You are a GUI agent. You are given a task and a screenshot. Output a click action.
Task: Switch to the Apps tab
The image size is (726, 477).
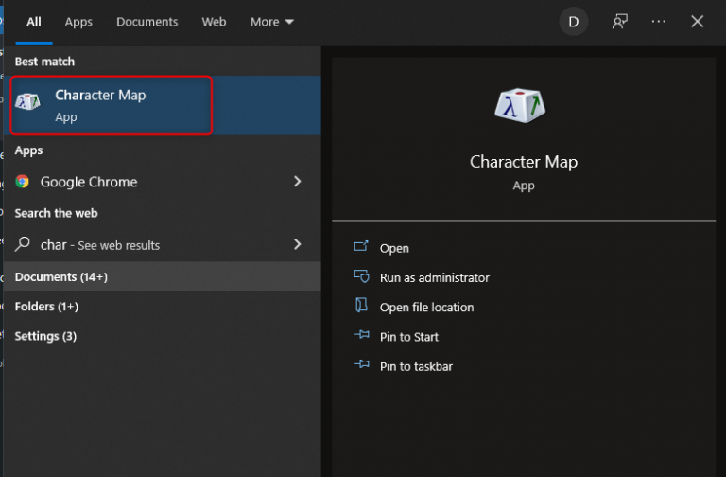pos(79,22)
